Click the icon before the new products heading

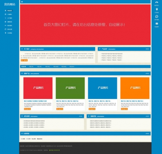[22, 74]
